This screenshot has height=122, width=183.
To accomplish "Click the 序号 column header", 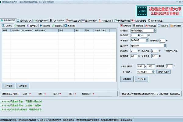I will [6, 30].
